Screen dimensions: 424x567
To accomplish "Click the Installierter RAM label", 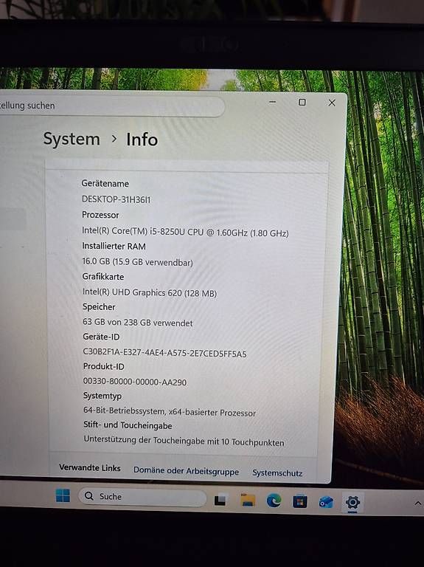I will click(x=114, y=247).
